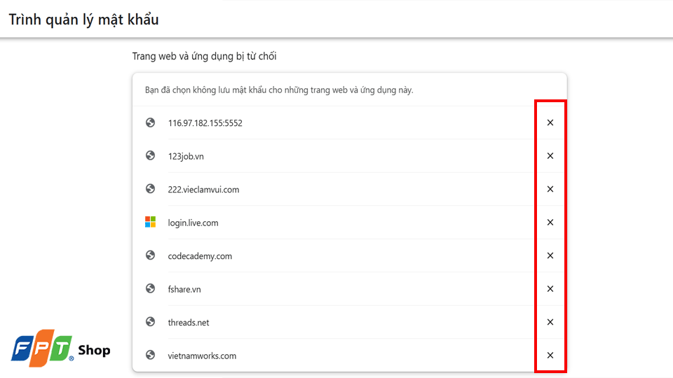
Task: Click the Trang web và ứng dụng bị từ chối heading
Action: (204, 56)
